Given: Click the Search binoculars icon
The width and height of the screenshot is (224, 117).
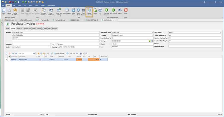Looking at the screenshot, I should [x=120, y=11].
